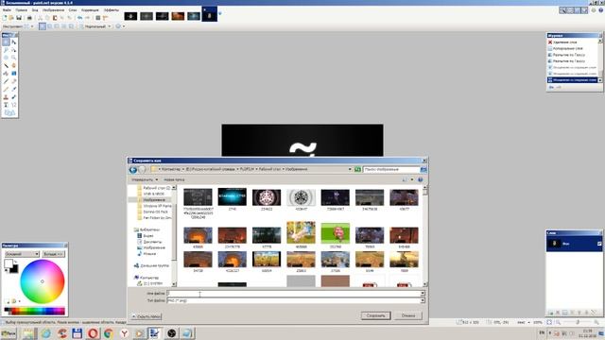
Task: Open the Правка menu
Action: (22, 10)
